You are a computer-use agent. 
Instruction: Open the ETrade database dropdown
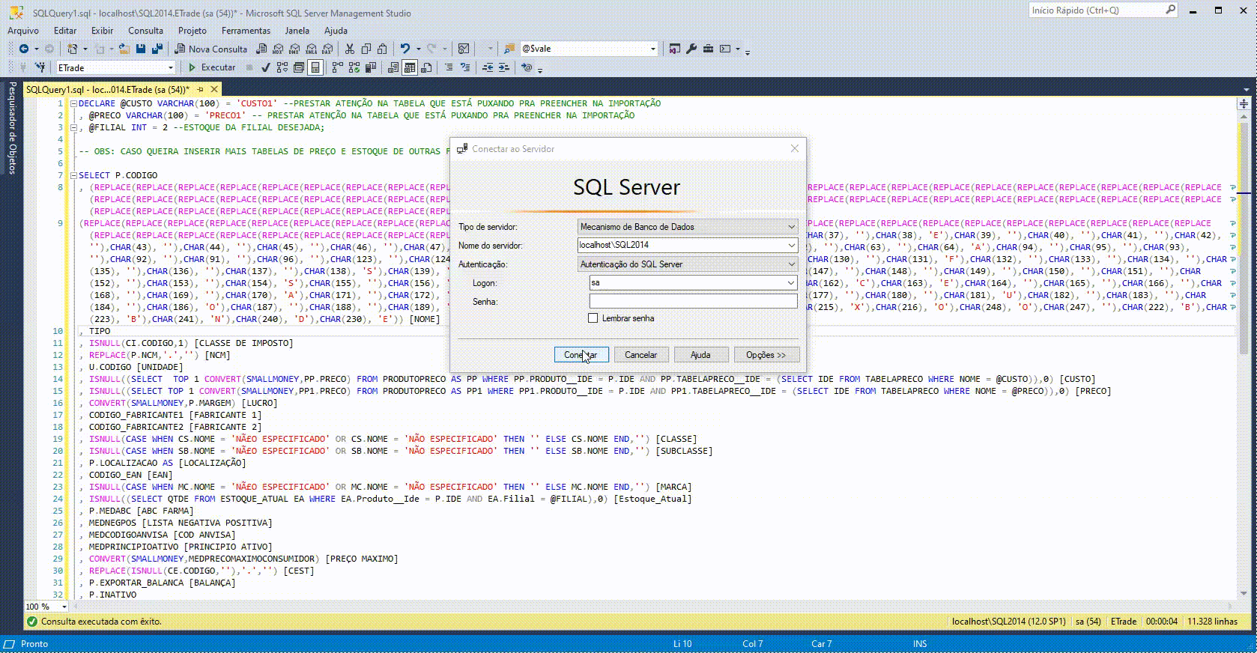[171, 67]
